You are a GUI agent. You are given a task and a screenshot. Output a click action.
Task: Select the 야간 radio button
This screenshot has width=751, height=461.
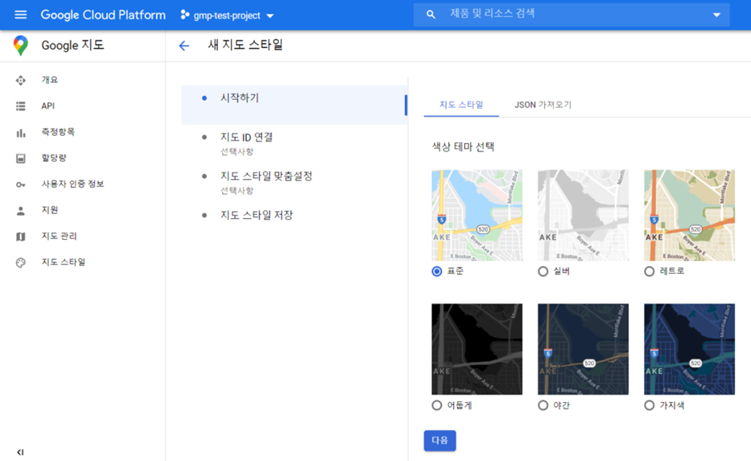[542, 405]
